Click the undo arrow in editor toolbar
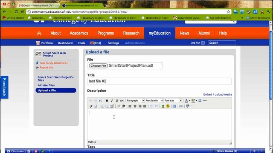The width and height of the screenshot is (273, 153). 151,106
